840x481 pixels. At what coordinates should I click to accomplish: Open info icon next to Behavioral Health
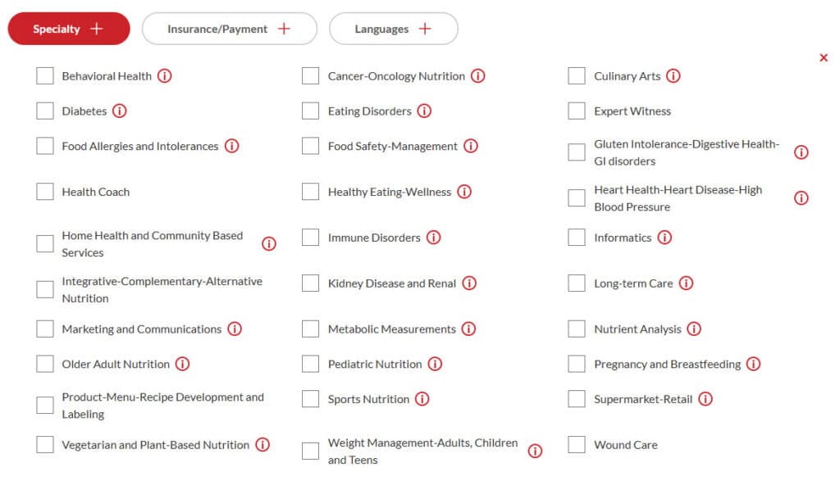(x=164, y=76)
